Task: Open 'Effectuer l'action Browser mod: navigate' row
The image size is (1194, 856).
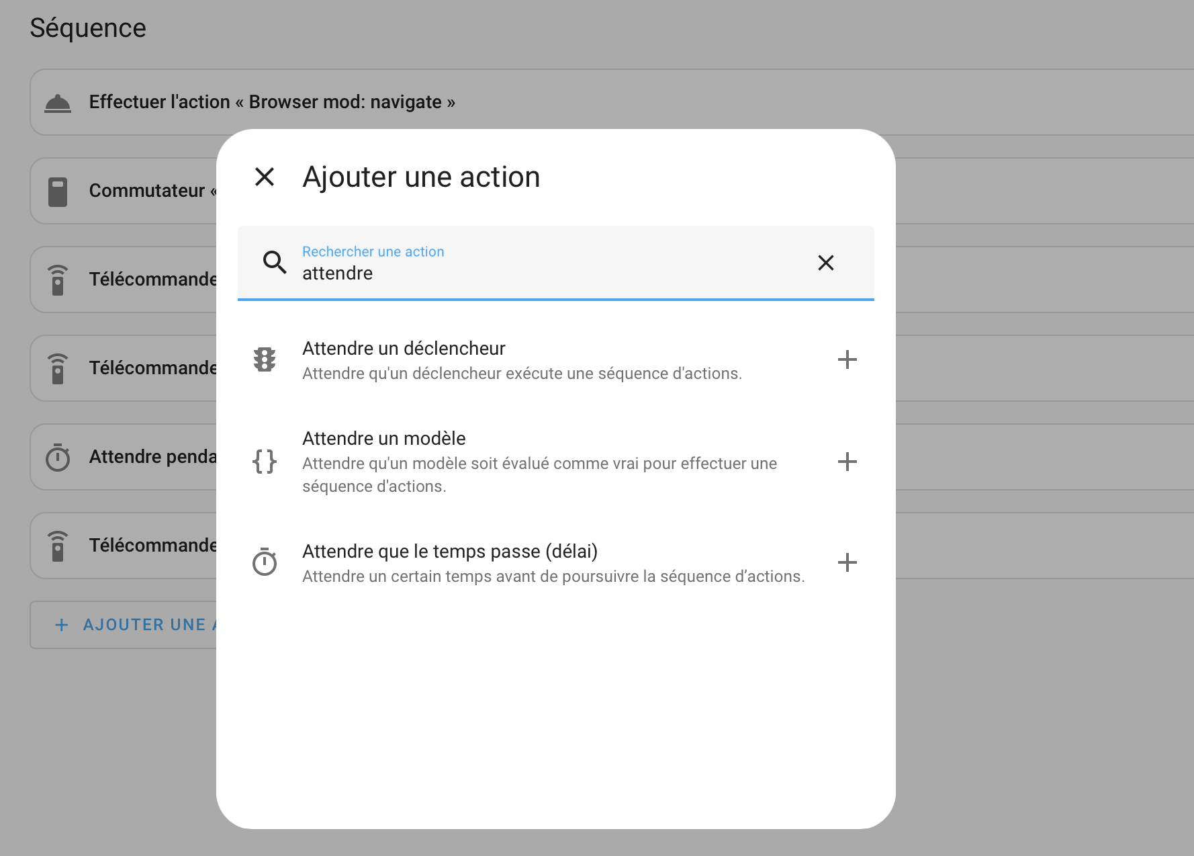Action: pyautogui.click(x=272, y=102)
